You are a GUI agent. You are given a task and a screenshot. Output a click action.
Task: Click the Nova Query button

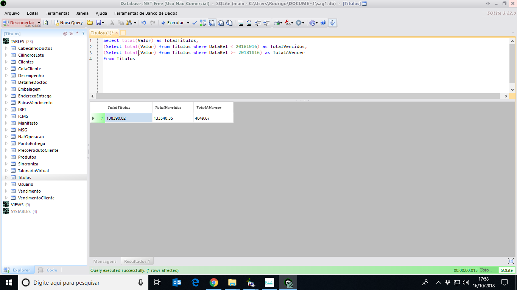69,23
